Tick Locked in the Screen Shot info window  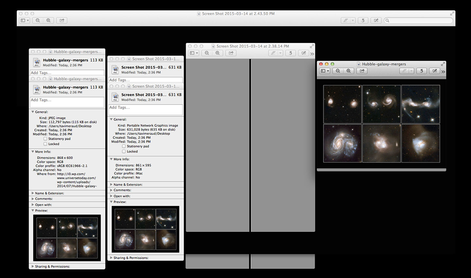(124, 152)
